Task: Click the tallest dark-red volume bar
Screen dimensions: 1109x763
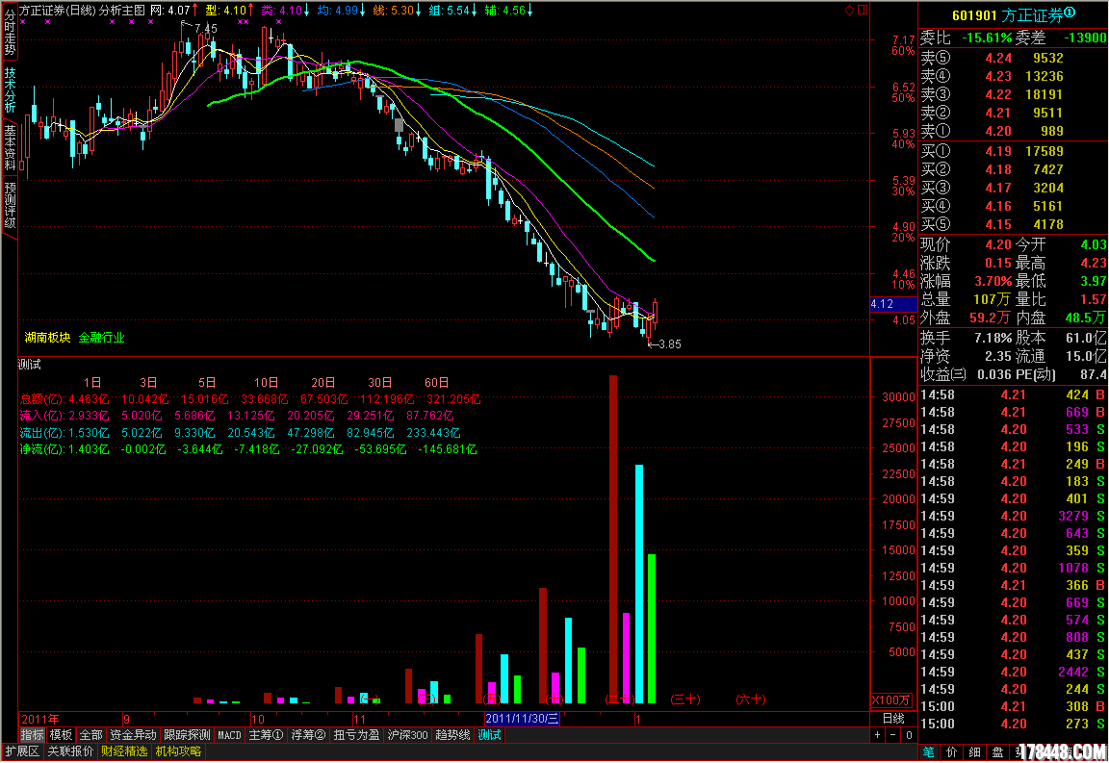Action: pyautogui.click(x=613, y=539)
